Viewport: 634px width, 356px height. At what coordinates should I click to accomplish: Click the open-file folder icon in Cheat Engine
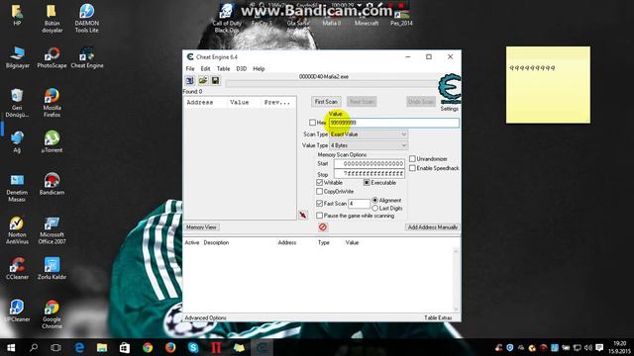click(202, 81)
